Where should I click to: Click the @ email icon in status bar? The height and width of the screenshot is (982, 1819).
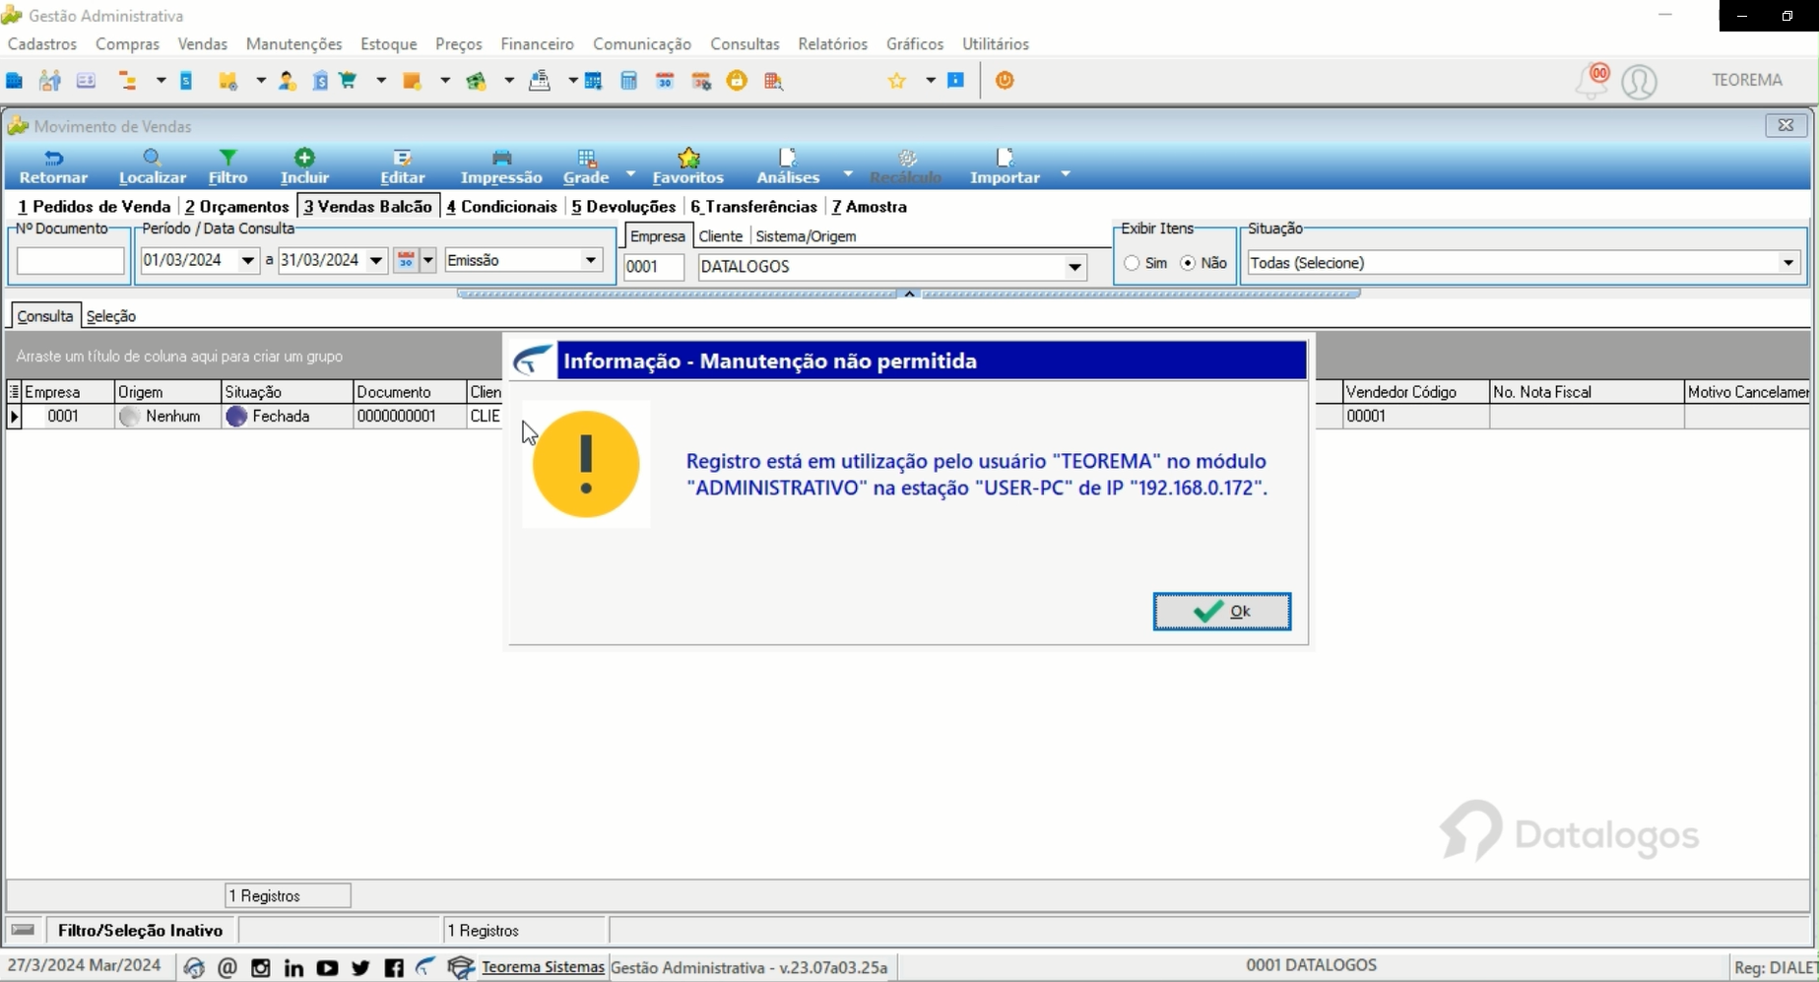point(227,968)
